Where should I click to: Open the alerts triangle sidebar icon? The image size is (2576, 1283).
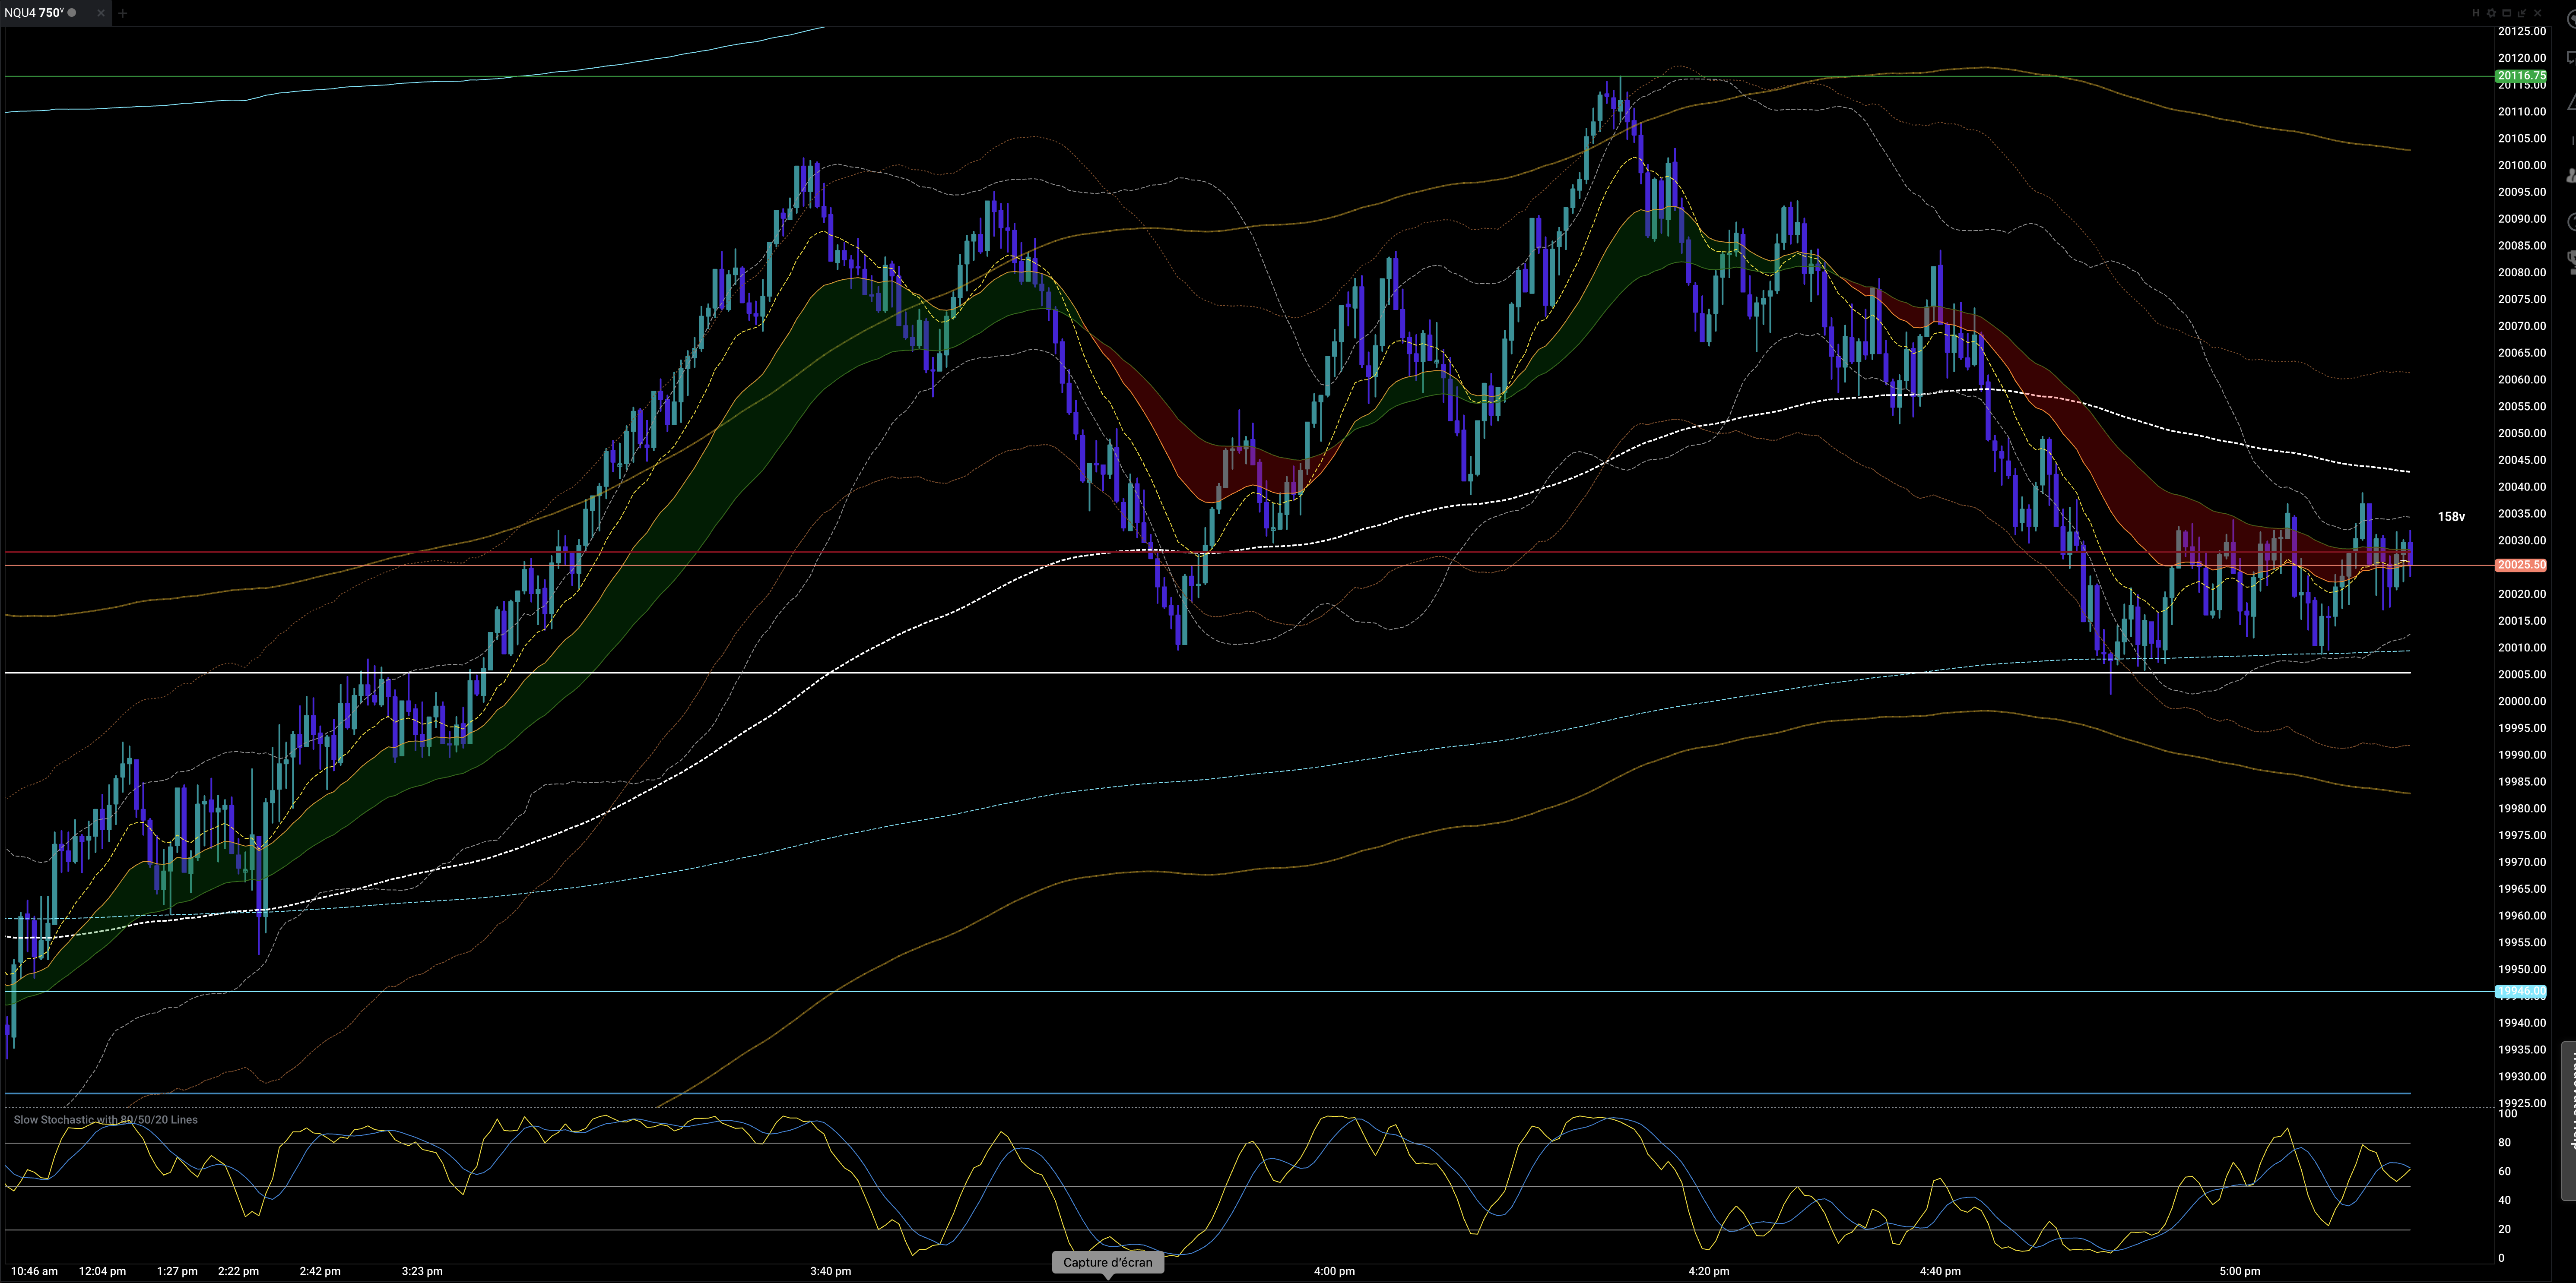click(x=2572, y=103)
